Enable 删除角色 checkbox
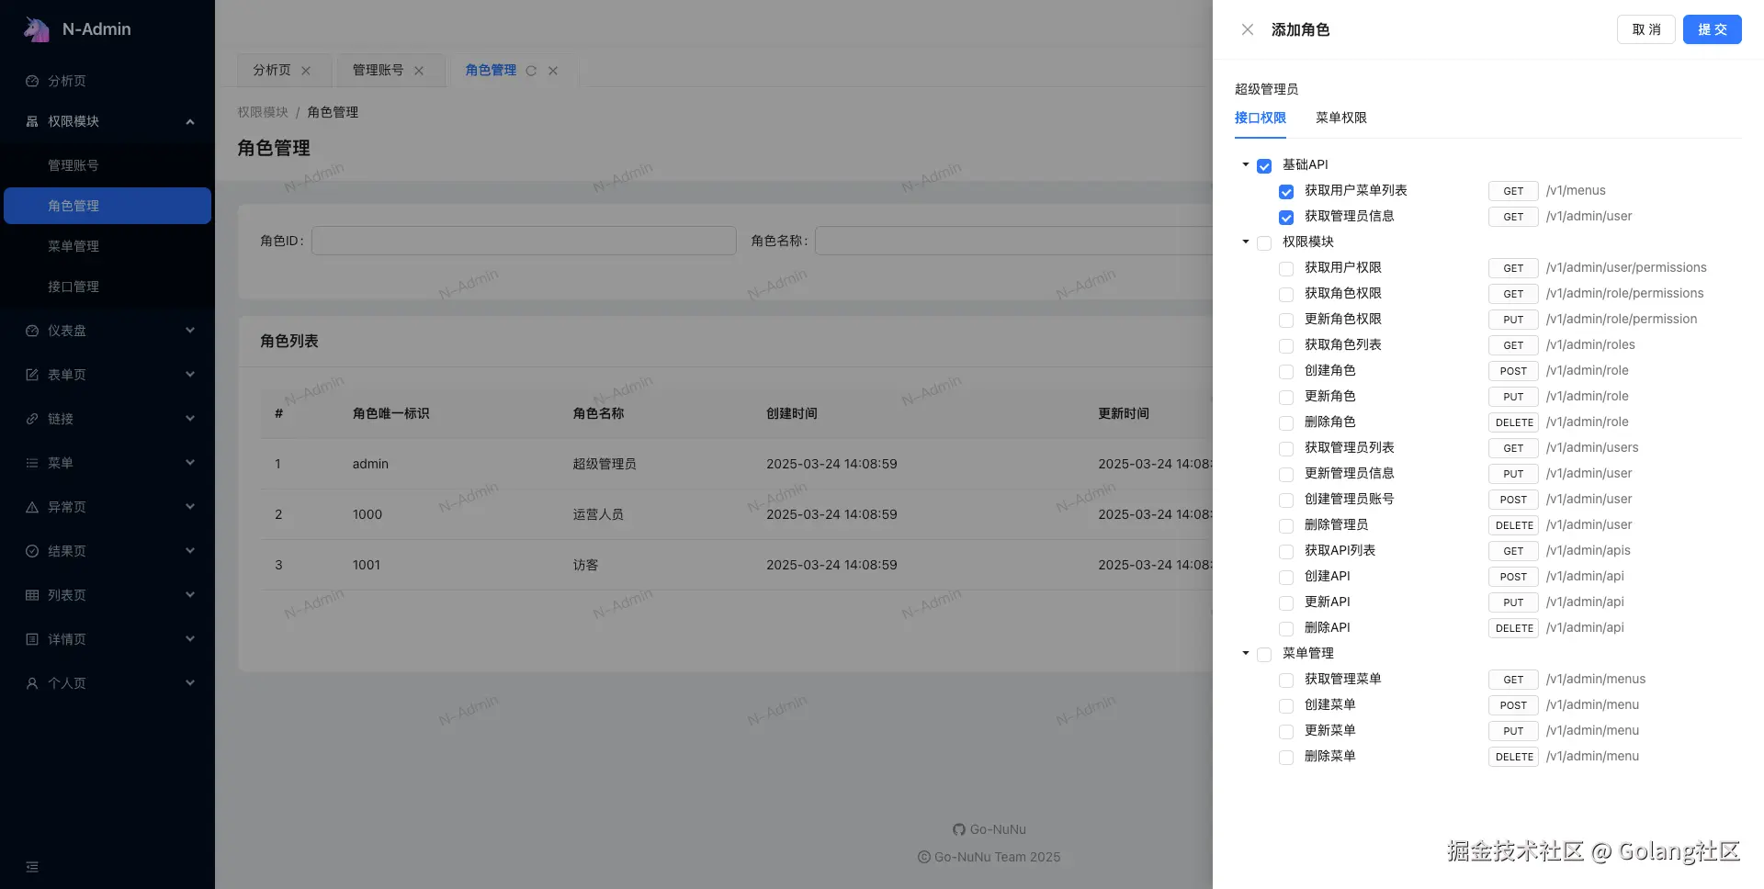The image size is (1764, 889). [1286, 422]
